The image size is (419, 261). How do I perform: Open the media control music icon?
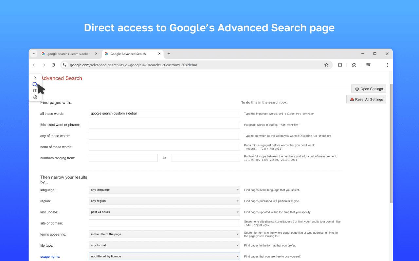(368, 65)
